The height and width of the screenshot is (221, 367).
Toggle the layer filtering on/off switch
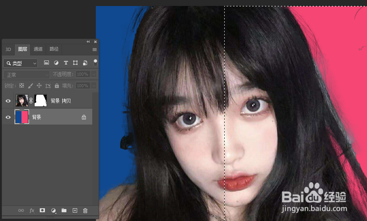(x=95, y=63)
